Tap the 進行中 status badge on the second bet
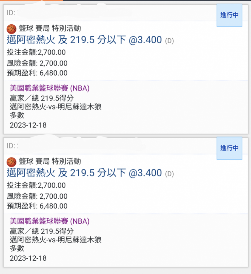The height and width of the screenshot is (274, 251). [x=229, y=148]
